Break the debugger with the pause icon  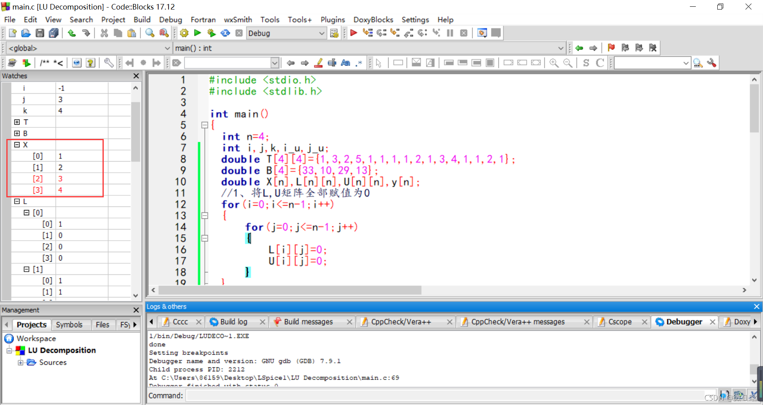point(450,33)
